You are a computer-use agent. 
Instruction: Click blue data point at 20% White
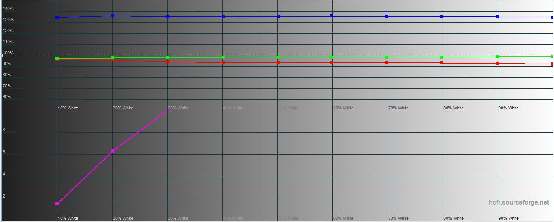(113, 16)
